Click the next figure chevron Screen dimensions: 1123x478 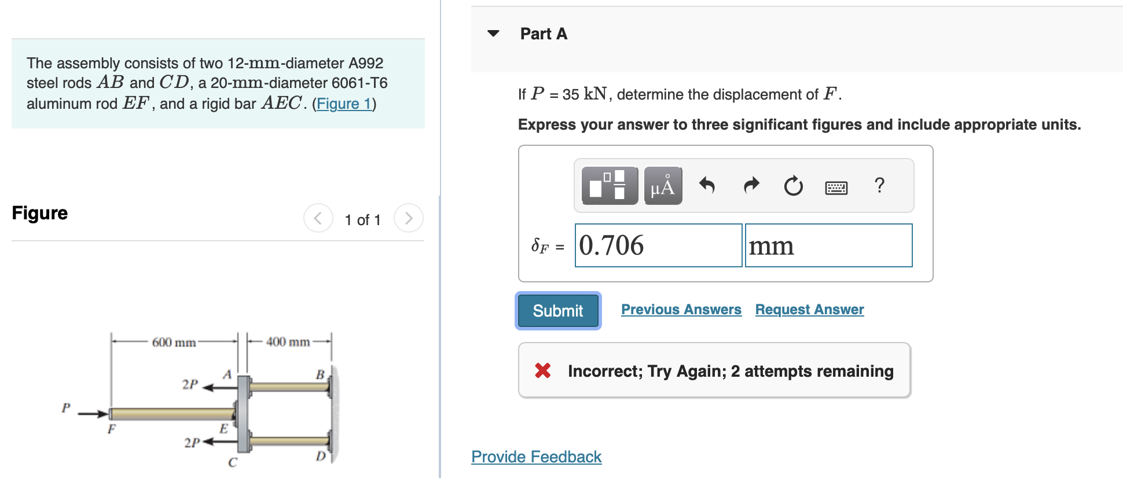click(409, 218)
